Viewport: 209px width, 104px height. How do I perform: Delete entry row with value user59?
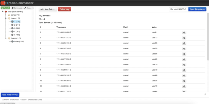(184, 49)
